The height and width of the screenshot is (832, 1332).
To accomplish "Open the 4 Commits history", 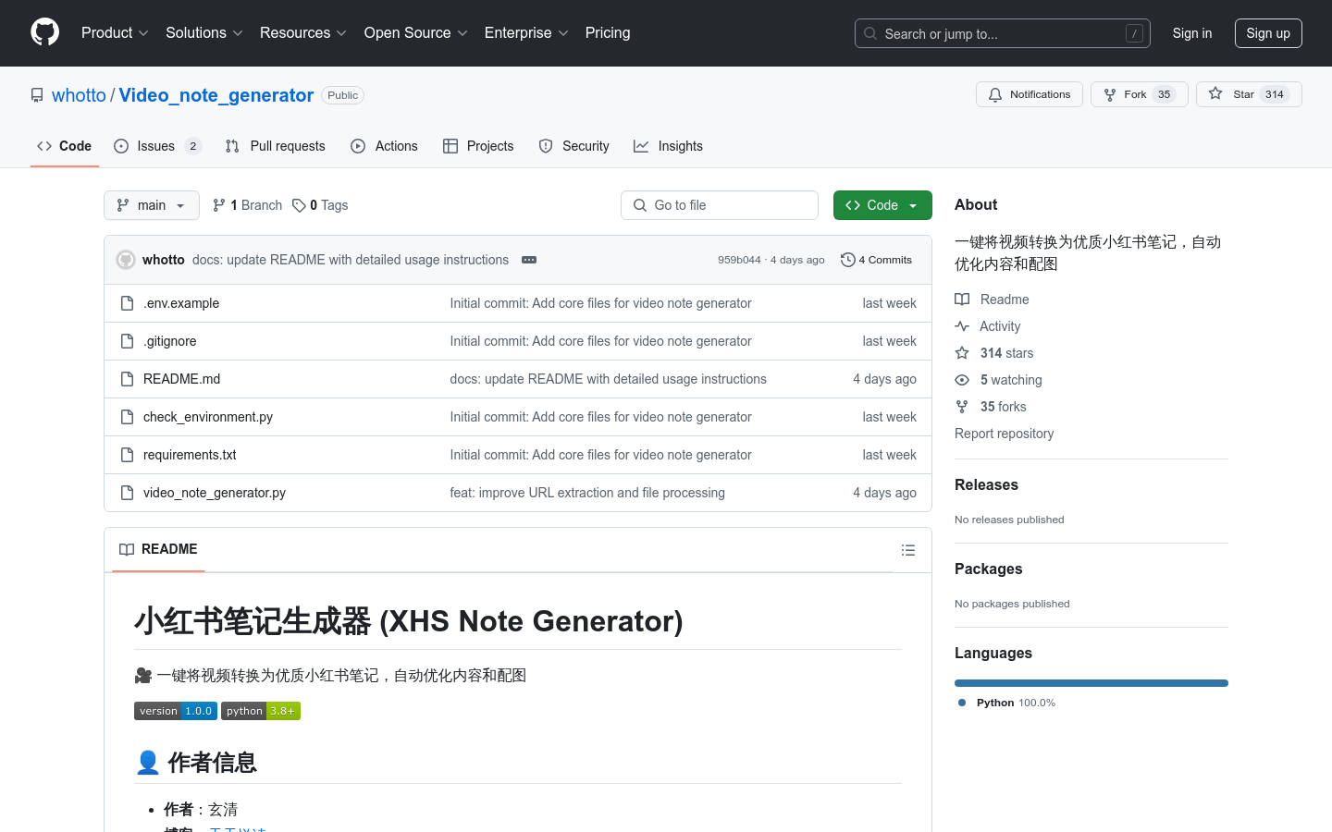I will coord(876,260).
